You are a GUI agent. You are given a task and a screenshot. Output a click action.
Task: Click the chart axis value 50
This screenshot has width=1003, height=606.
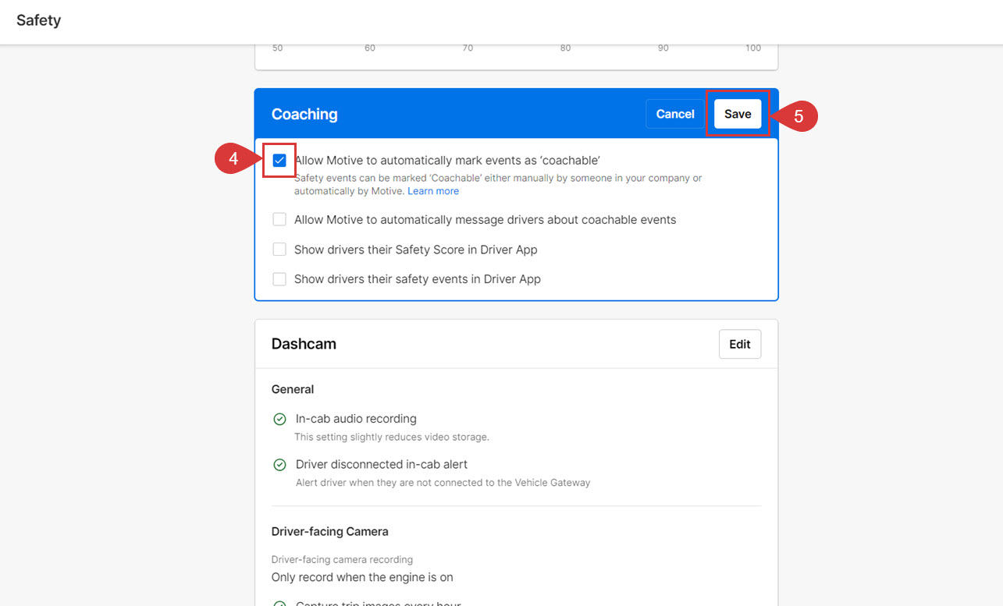(x=278, y=48)
